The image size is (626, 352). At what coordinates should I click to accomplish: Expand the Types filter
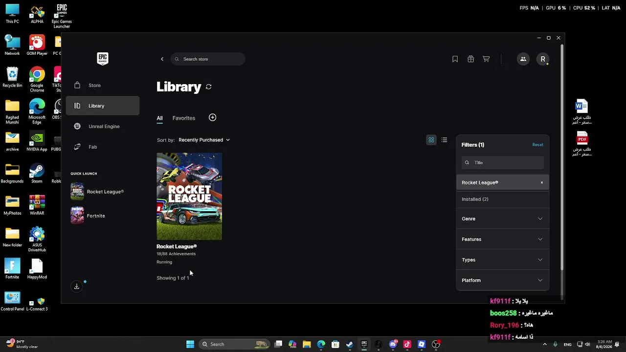(503, 260)
